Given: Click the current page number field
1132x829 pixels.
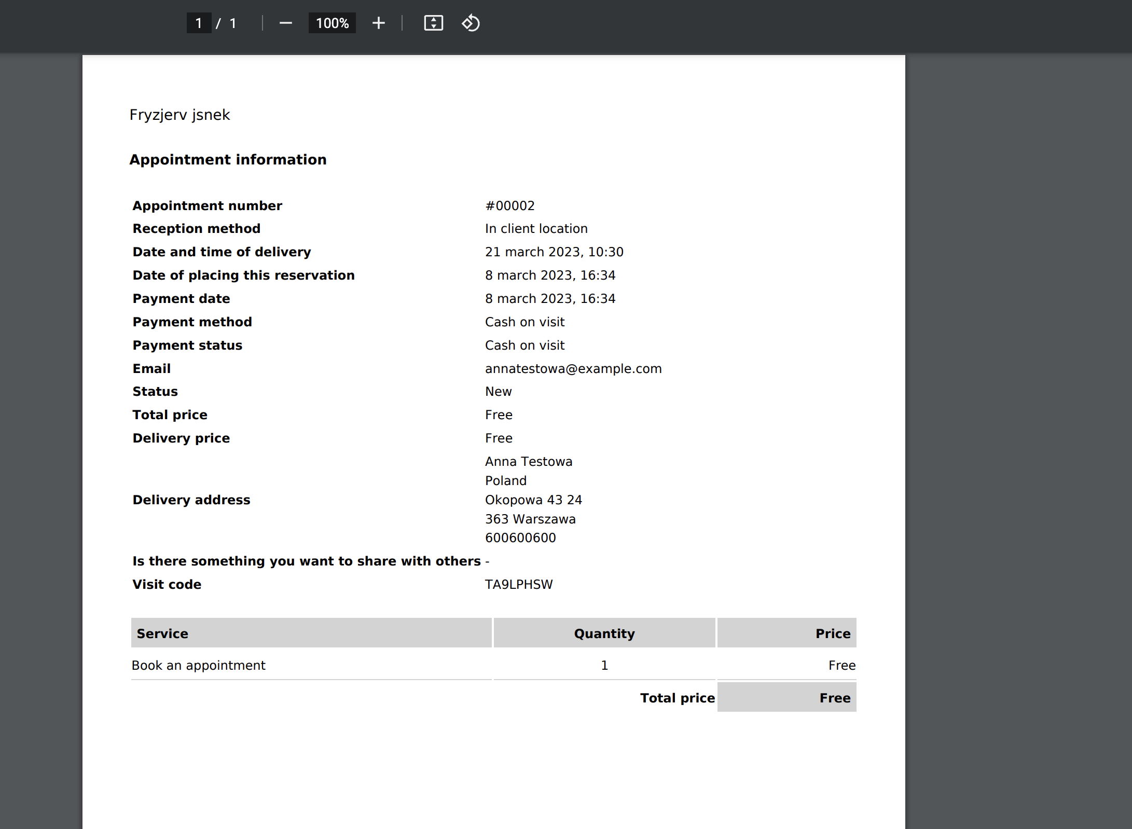Looking at the screenshot, I should pyautogui.click(x=199, y=23).
